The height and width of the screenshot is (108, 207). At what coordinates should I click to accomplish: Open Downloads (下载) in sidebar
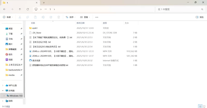[x=11, y=34]
